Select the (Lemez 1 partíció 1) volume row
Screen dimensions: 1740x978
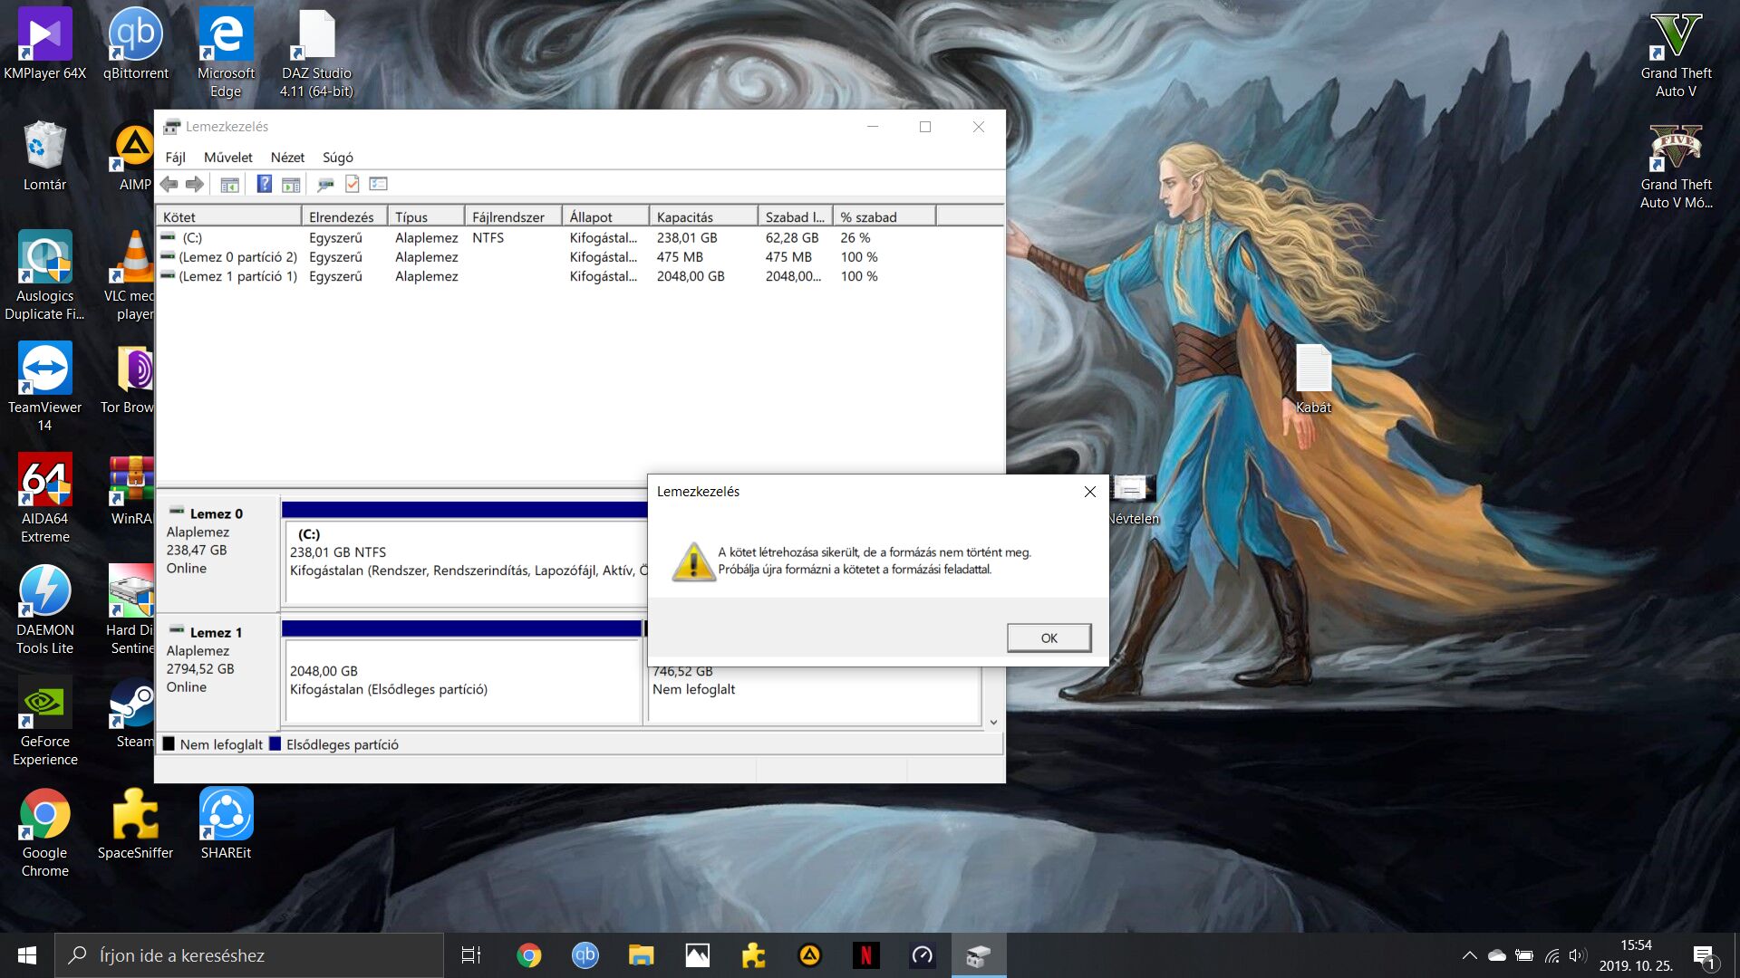(x=580, y=276)
